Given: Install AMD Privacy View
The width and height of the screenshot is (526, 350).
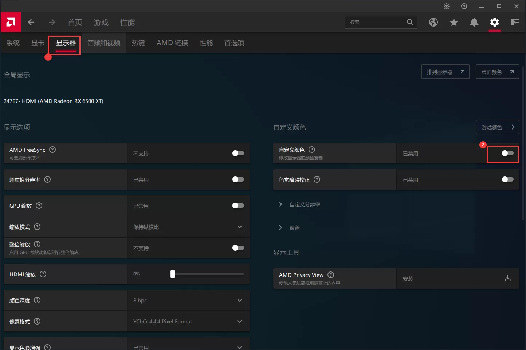Looking at the screenshot, I should pyautogui.click(x=507, y=278).
